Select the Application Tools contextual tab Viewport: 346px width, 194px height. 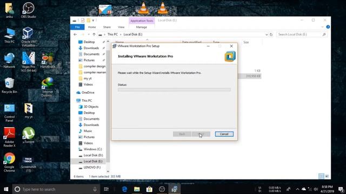(x=142, y=20)
